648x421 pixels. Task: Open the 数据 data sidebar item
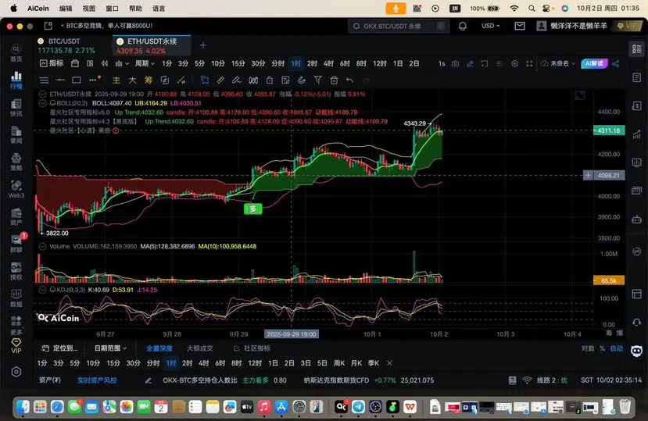(x=16, y=298)
